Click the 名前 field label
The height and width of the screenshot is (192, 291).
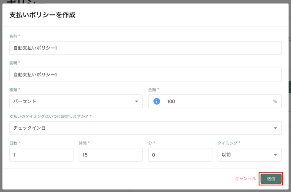point(13,36)
